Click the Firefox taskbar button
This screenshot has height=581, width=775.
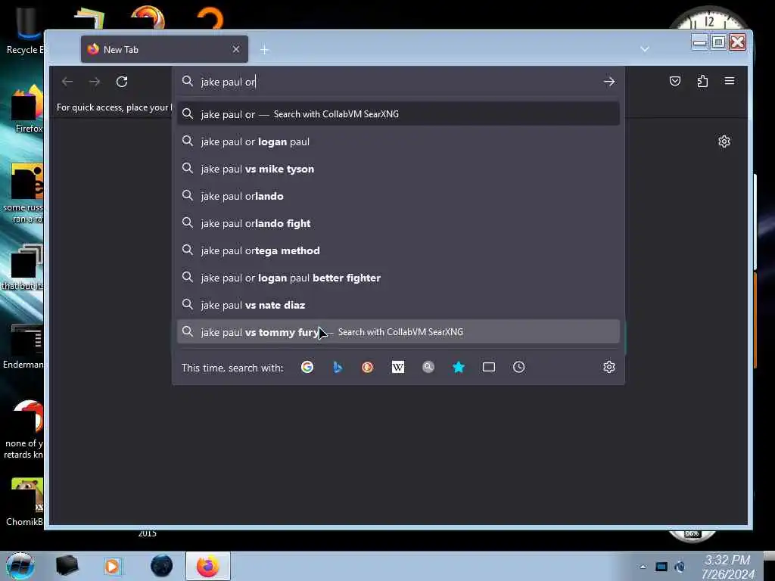(208, 566)
